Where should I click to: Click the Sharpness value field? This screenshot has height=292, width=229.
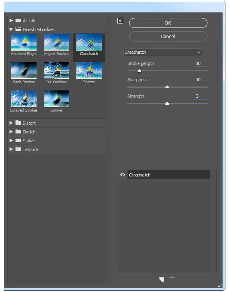pyautogui.click(x=200, y=80)
